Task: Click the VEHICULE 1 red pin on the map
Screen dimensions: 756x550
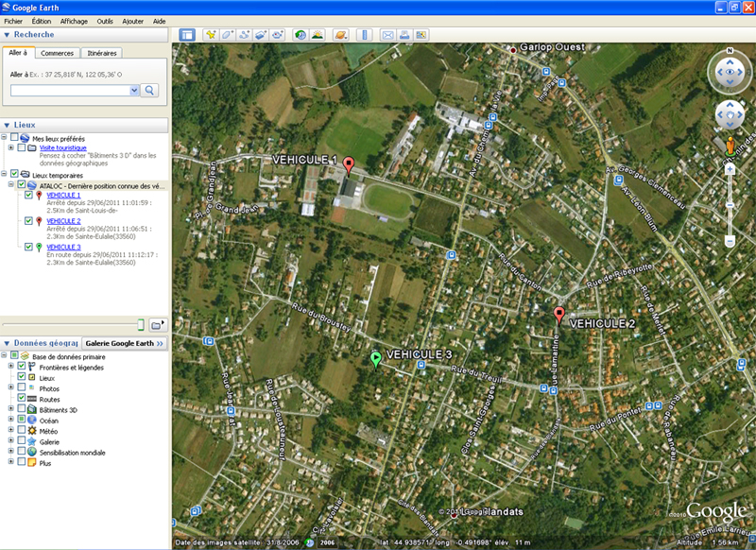Action: coord(349,164)
